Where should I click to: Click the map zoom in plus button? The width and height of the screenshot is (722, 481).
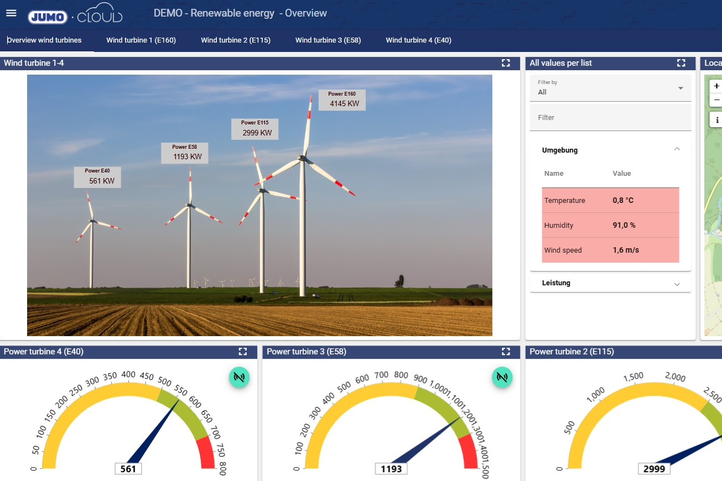[x=716, y=86]
